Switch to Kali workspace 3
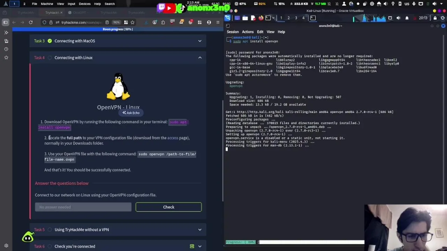The width and height of the screenshot is (447, 251). coord(296,18)
